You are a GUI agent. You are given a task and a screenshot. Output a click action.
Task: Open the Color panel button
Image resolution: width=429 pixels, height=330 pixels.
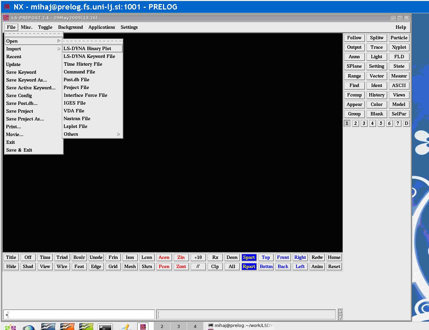point(376,104)
